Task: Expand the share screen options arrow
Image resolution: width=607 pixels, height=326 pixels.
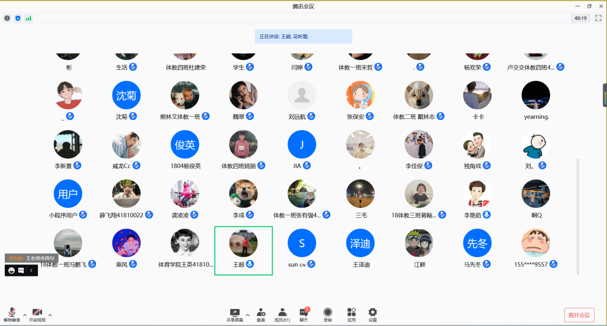Action: (x=248, y=315)
